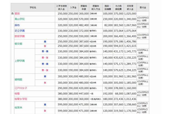171x114 pixels.
Task: Open the 穎明館 school link
Action: click(x=18, y=79)
